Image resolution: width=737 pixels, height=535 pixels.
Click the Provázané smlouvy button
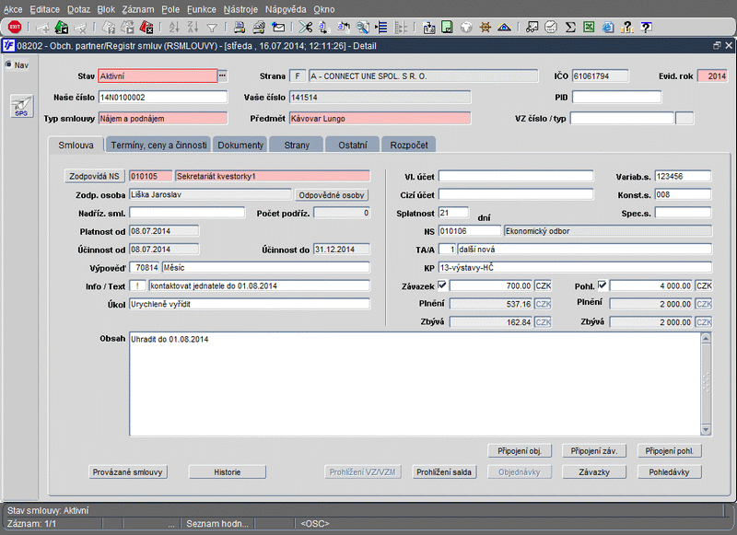[x=127, y=471]
